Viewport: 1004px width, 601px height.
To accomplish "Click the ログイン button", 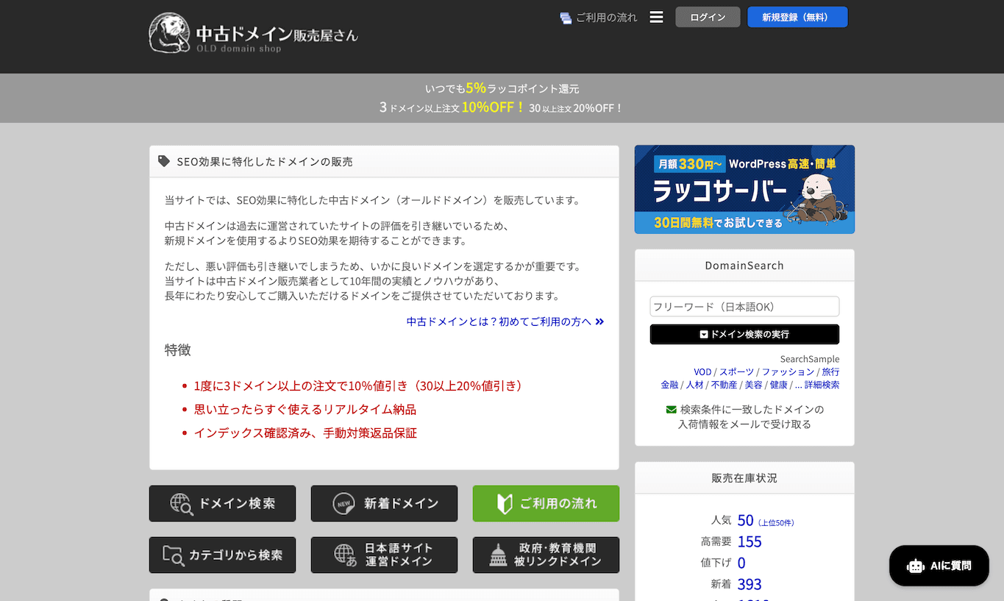I will (x=707, y=16).
